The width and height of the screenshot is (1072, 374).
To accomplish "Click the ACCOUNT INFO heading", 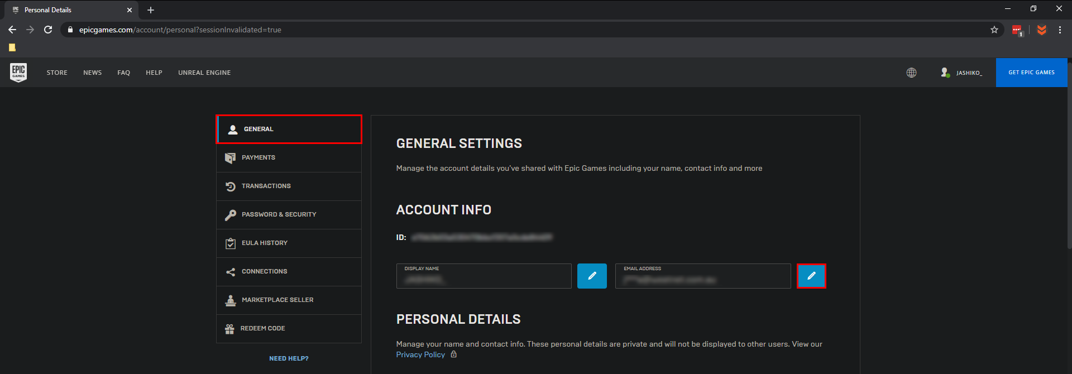I will tap(444, 210).
